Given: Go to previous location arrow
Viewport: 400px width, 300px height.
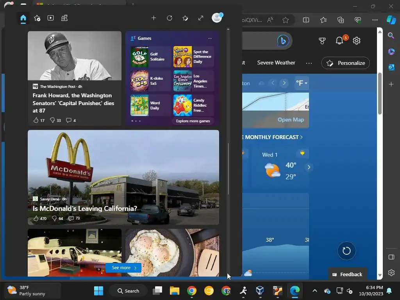Looking at the screenshot, I should click(273, 83).
